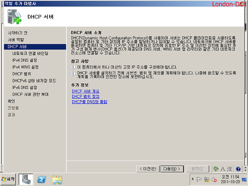This screenshot has width=248, height=186.
Task: Click the network warning tray icon
Action: point(207,179)
